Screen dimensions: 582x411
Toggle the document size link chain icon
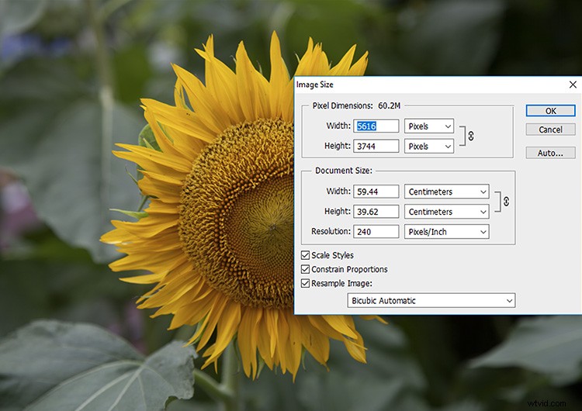click(506, 202)
